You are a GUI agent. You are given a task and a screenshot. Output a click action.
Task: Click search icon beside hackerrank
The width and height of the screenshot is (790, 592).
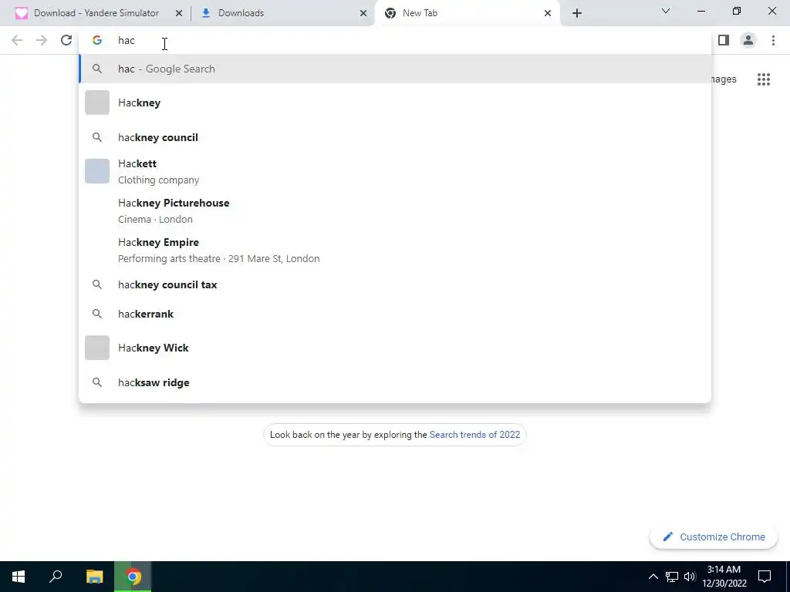[x=97, y=314]
